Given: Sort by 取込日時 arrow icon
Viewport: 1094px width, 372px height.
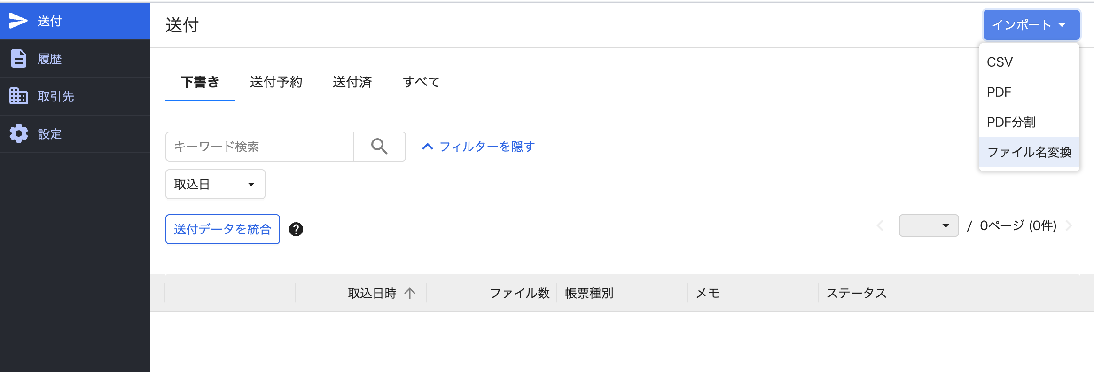Looking at the screenshot, I should pyautogui.click(x=410, y=293).
